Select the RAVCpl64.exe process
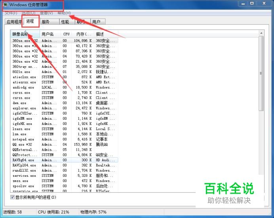This screenshot has height=218, width=274. (x=64, y=165)
